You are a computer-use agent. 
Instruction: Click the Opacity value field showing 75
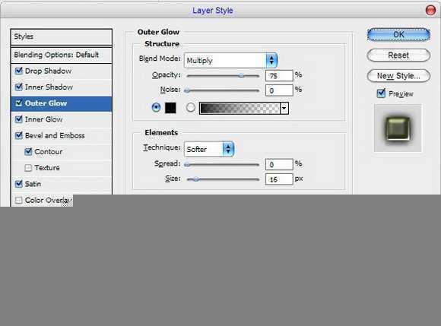click(279, 75)
